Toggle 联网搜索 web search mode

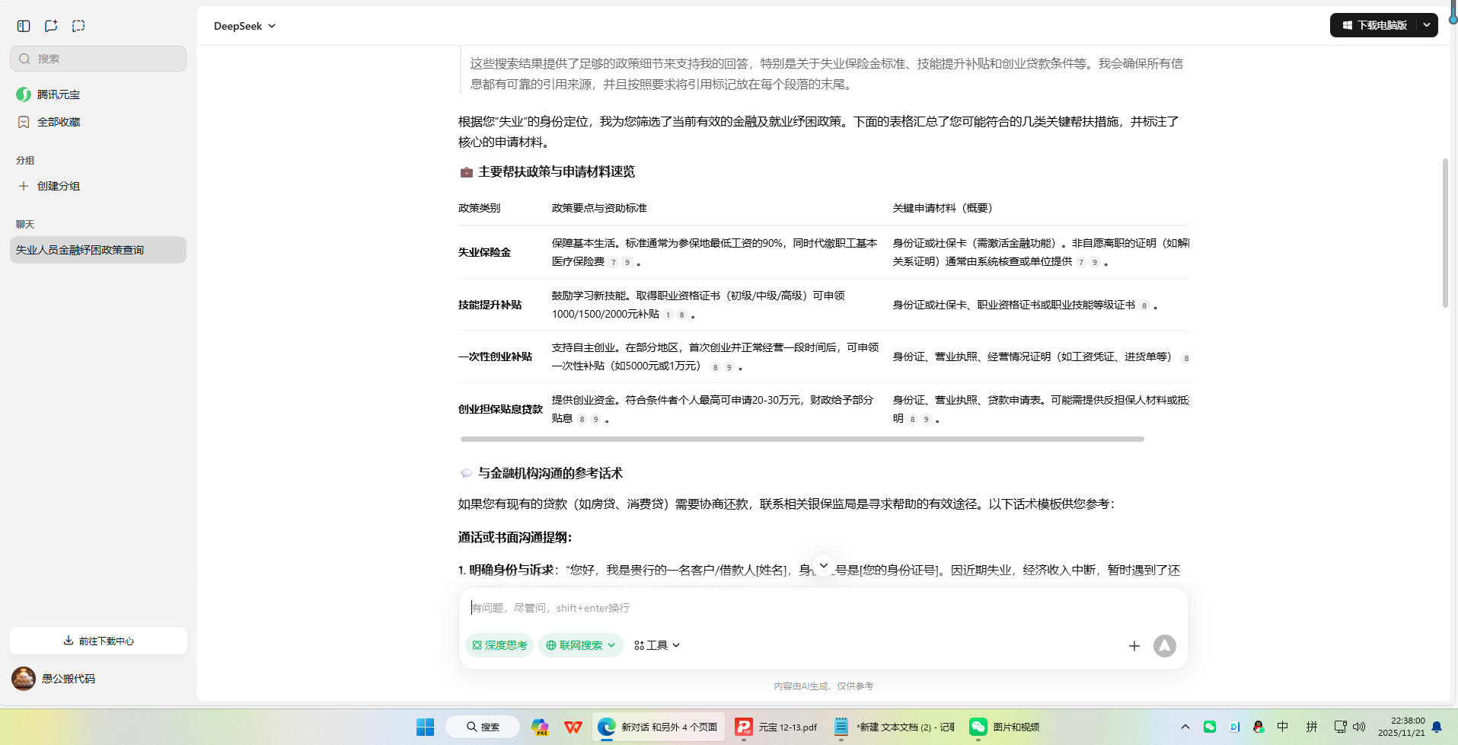tap(575, 645)
